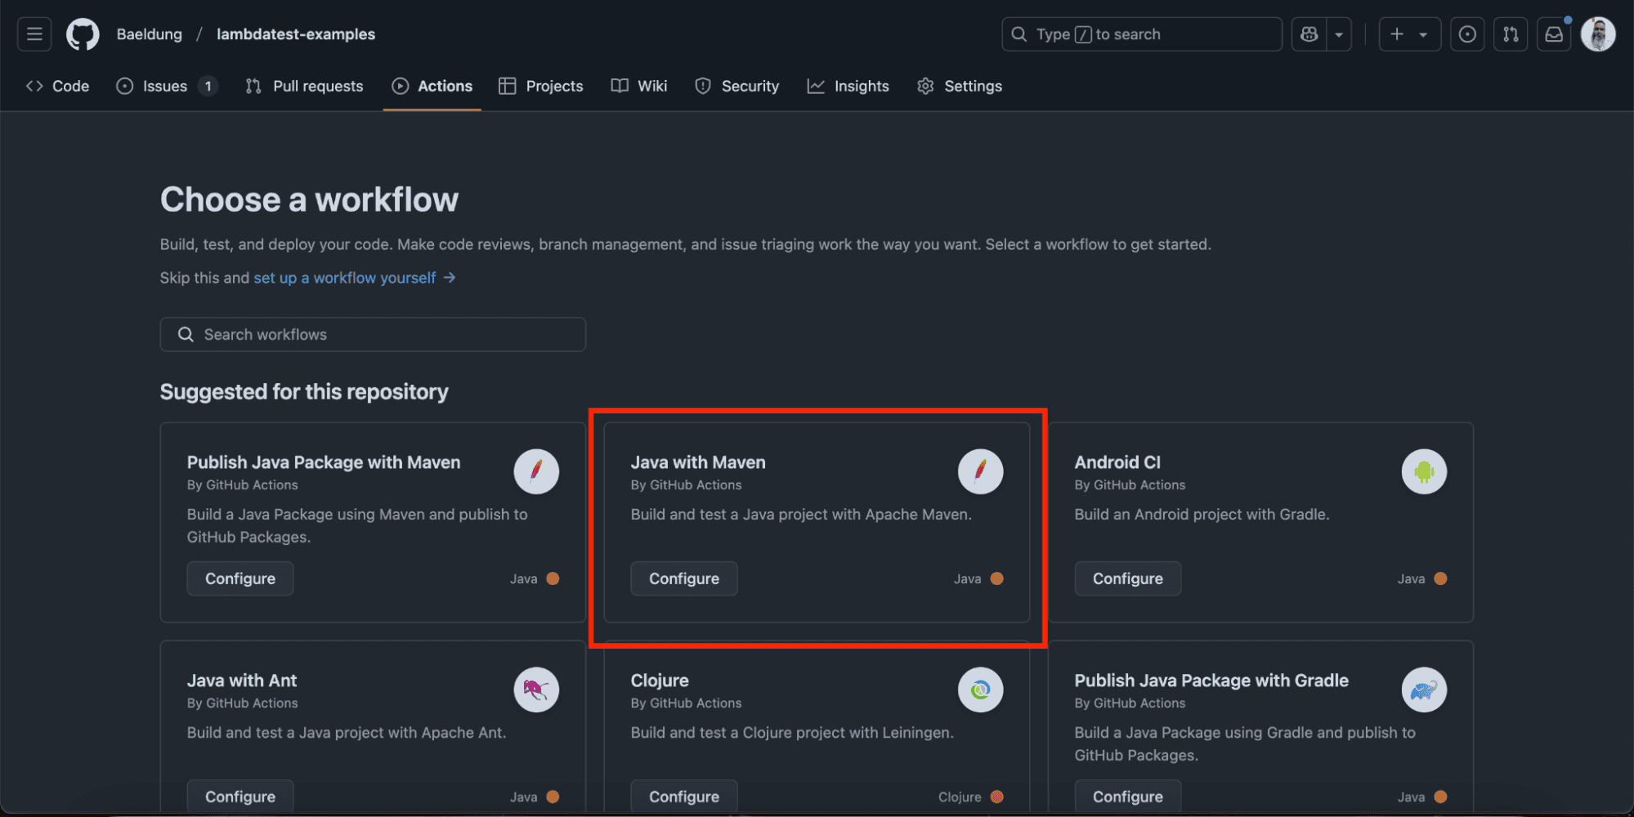Click the Clojure workflow logo icon
Screen dimensions: 1634x817
click(980, 690)
